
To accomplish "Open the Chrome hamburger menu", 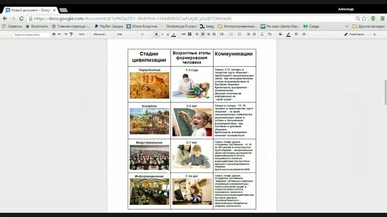I will (x=382, y=19).
